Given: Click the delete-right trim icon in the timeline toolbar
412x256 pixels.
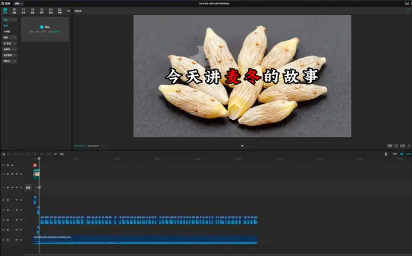Looking at the screenshot, I should pos(42,154).
